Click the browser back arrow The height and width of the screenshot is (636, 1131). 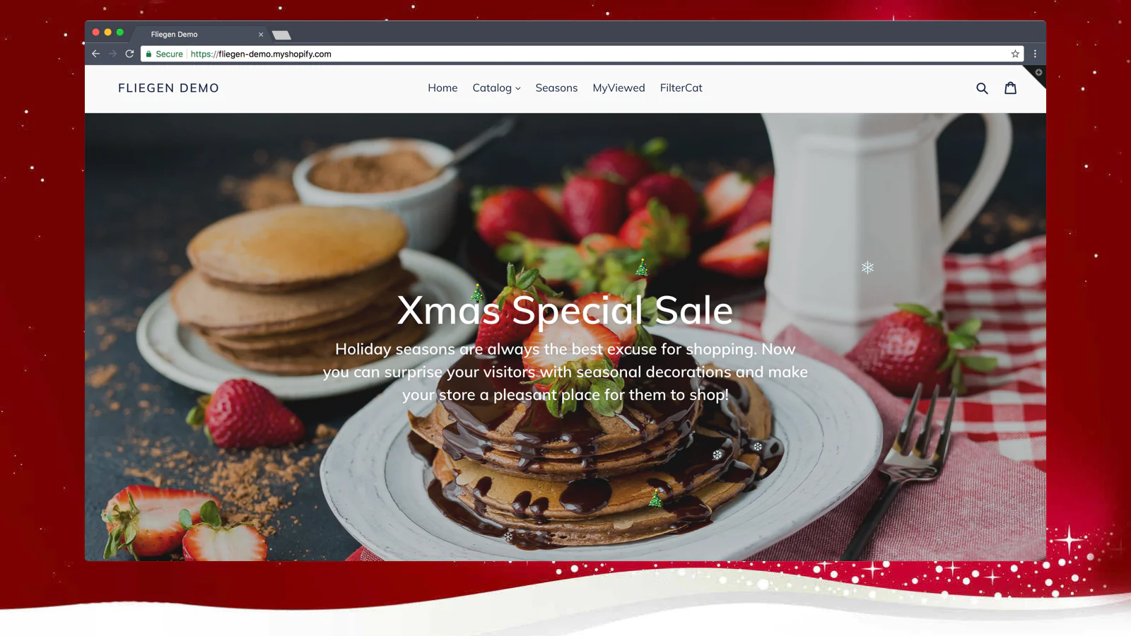96,54
